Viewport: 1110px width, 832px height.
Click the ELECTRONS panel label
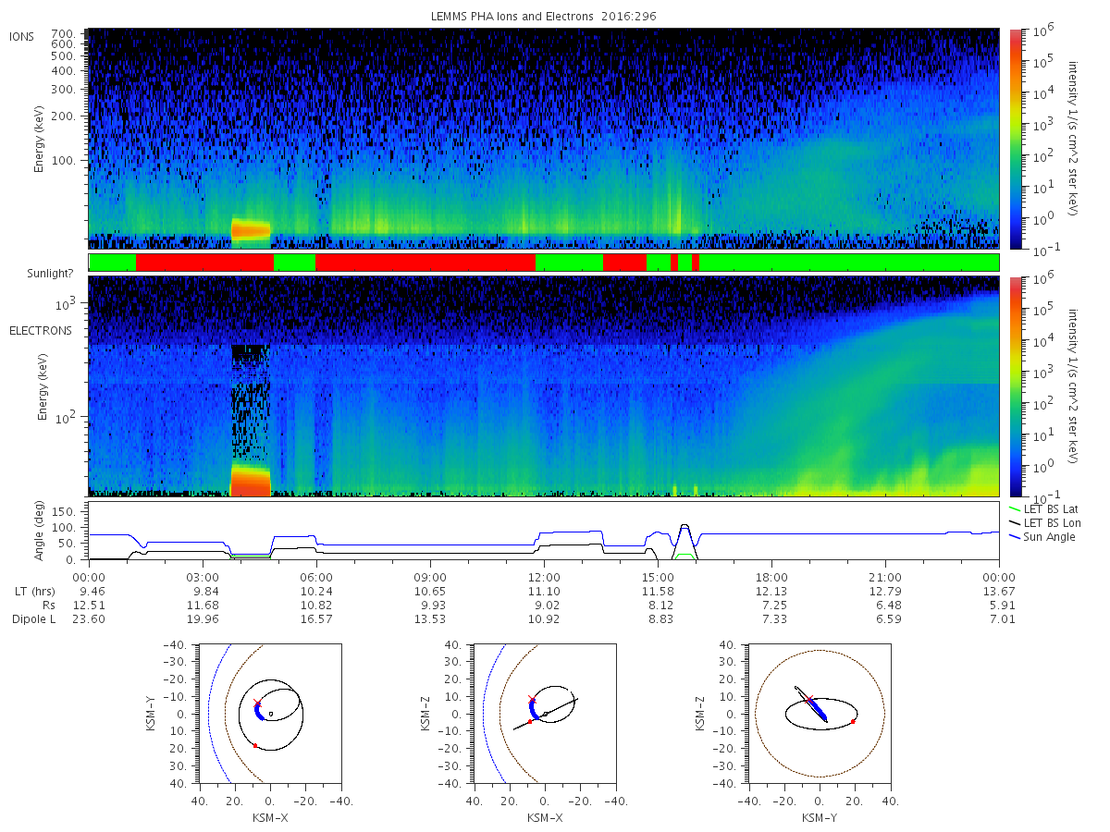click(x=41, y=330)
